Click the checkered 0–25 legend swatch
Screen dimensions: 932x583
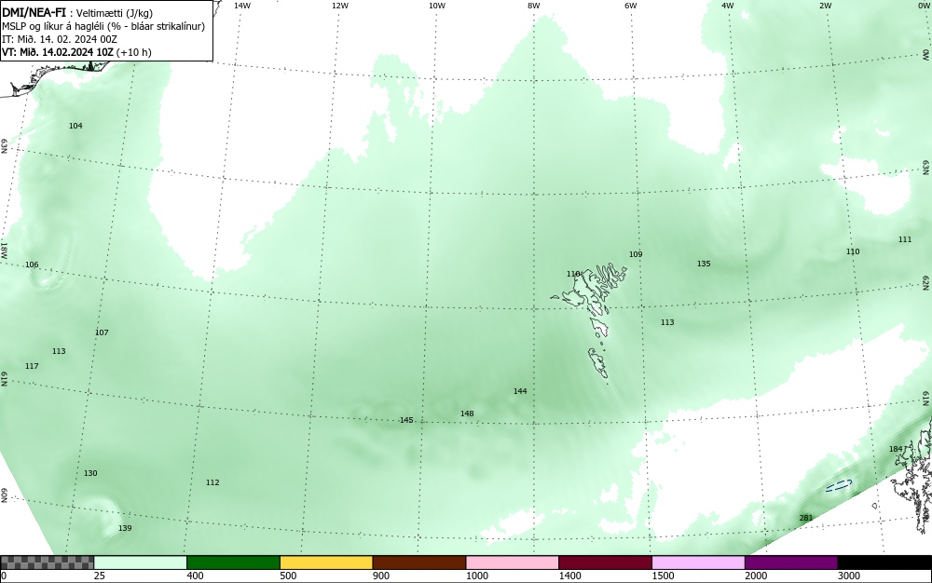click(47, 563)
